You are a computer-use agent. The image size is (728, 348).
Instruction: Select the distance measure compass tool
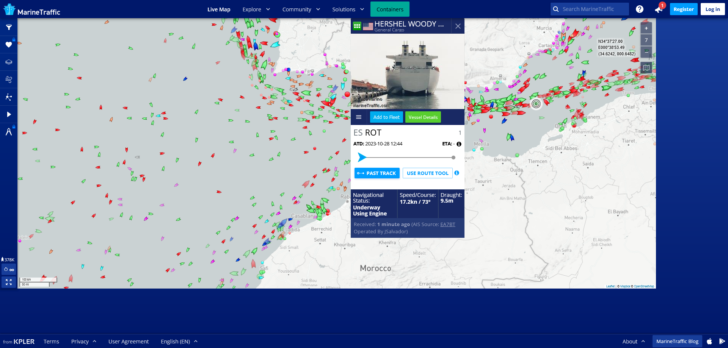coord(9,132)
